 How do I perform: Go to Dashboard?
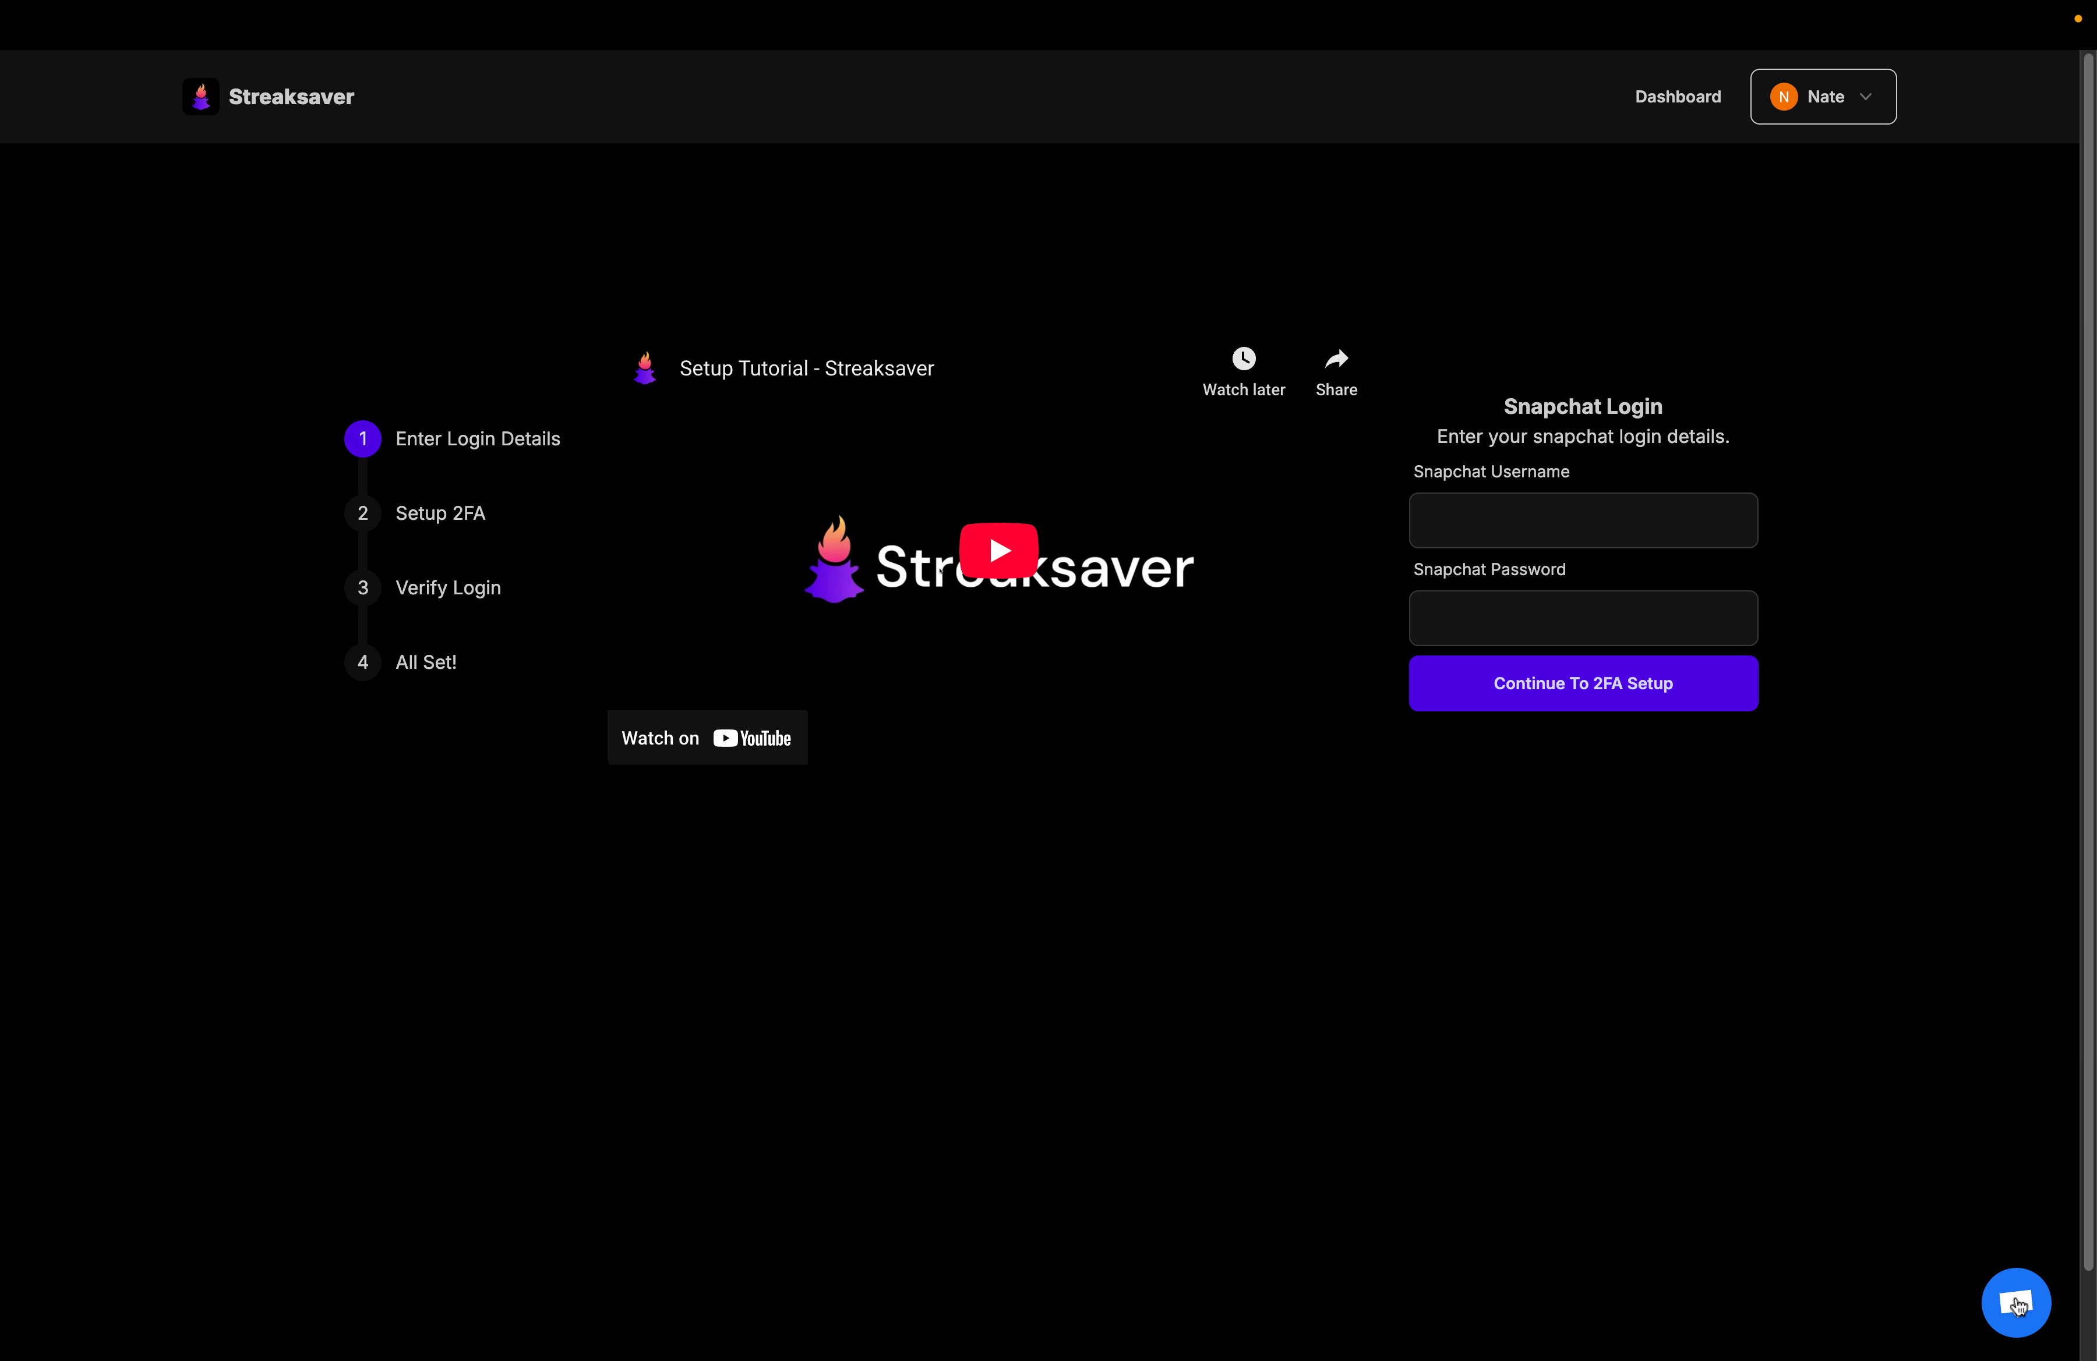[x=1678, y=97]
